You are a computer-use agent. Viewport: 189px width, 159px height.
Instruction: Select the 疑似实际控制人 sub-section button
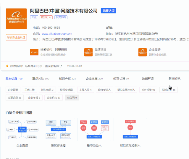(126, 90)
